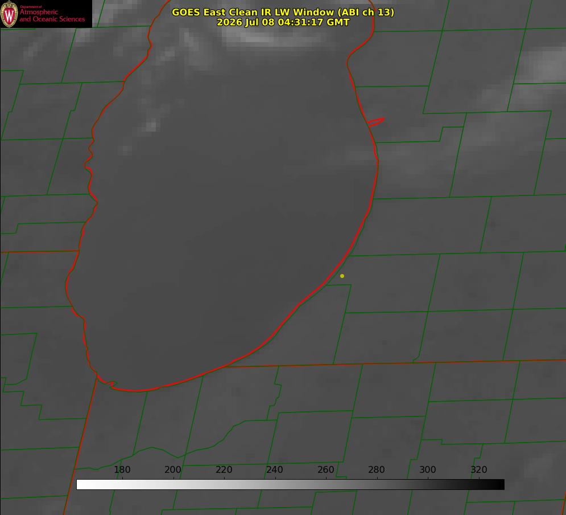
Task: Click the black end of the colorbar
Action: coord(499,485)
